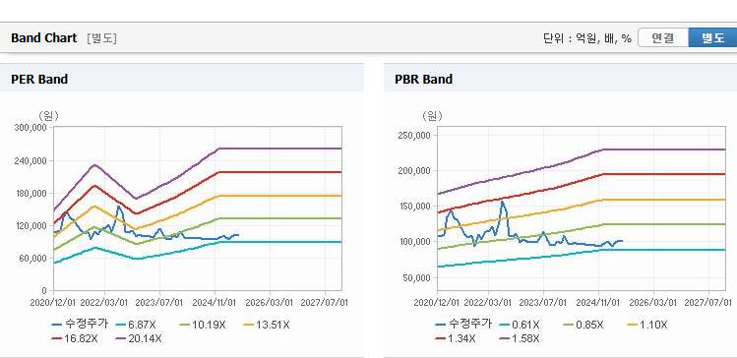Click 2026/03/01 date on PER chart
The width and height of the screenshot is (737, 358).
click(x=270, y=302)
